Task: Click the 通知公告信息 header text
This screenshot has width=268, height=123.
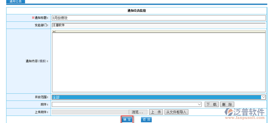Action: (137, 11)
